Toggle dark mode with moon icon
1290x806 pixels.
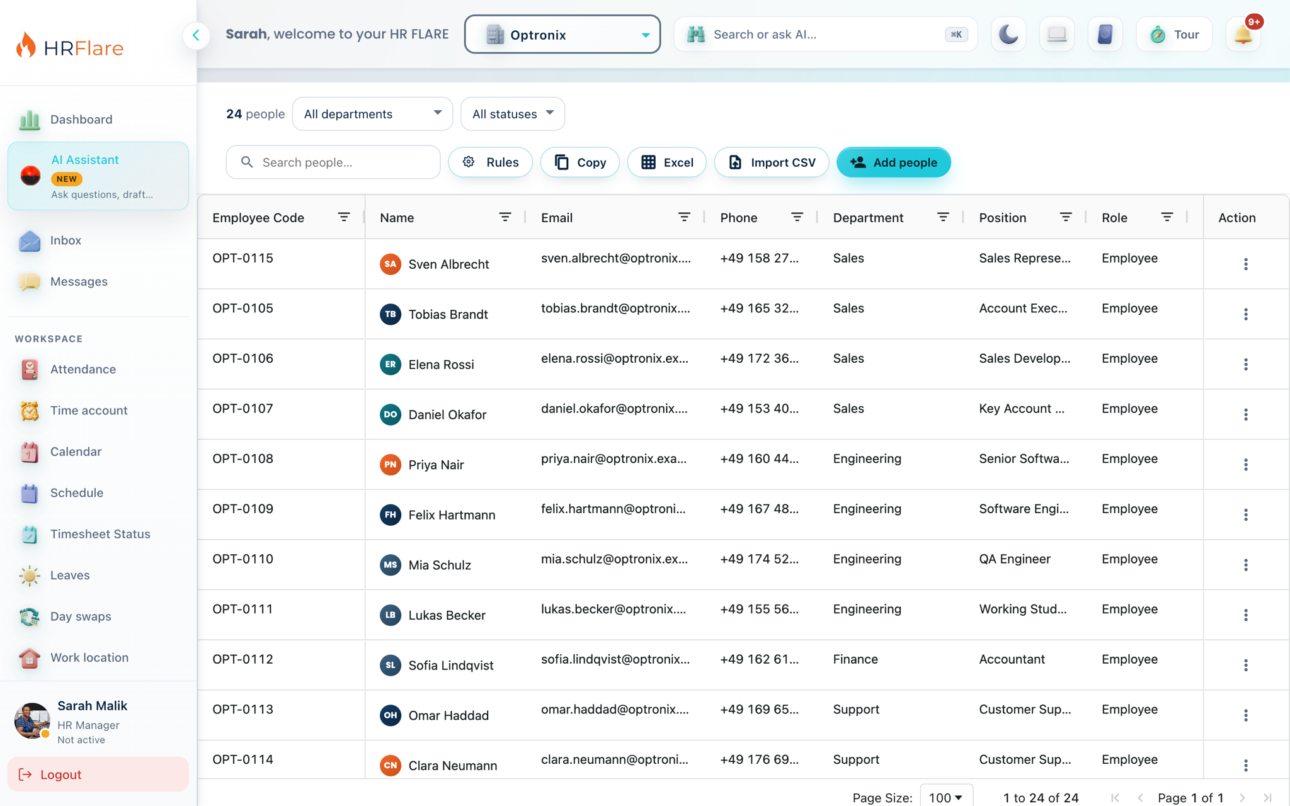click(1008, 34)
